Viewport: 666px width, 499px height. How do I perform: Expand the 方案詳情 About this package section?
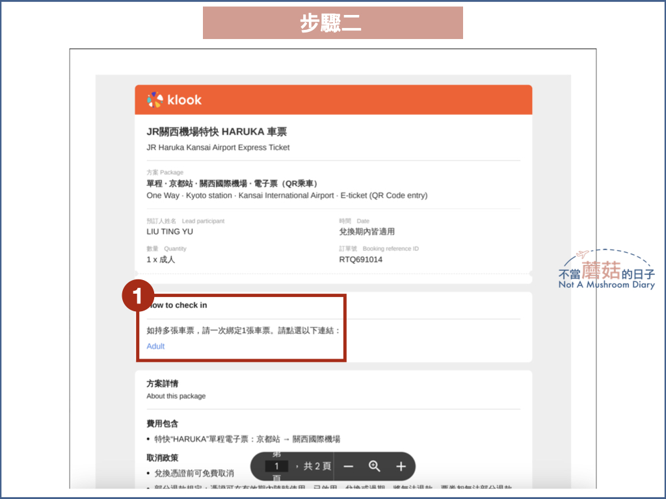click(163, 385)
